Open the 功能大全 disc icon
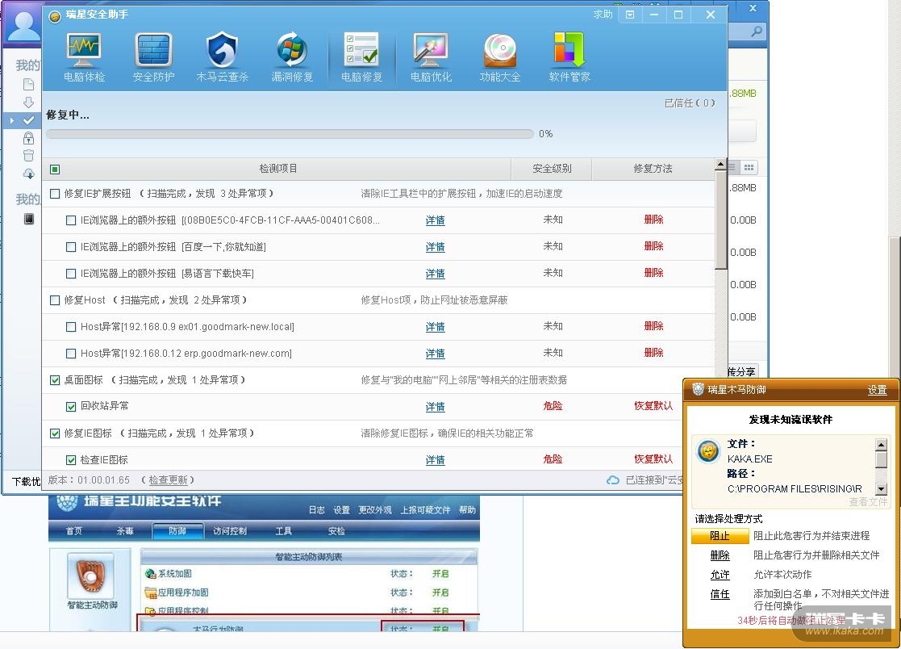Image resolution: width=901 pixels, height=649 pixels. tap(500, 57)
